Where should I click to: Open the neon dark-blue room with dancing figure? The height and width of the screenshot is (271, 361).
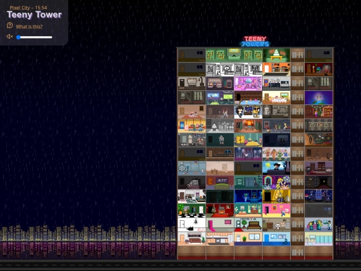(248, 196)
